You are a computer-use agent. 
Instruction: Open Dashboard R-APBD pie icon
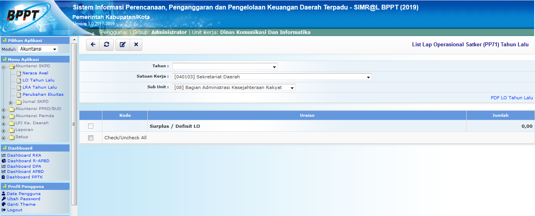point(4,161)
